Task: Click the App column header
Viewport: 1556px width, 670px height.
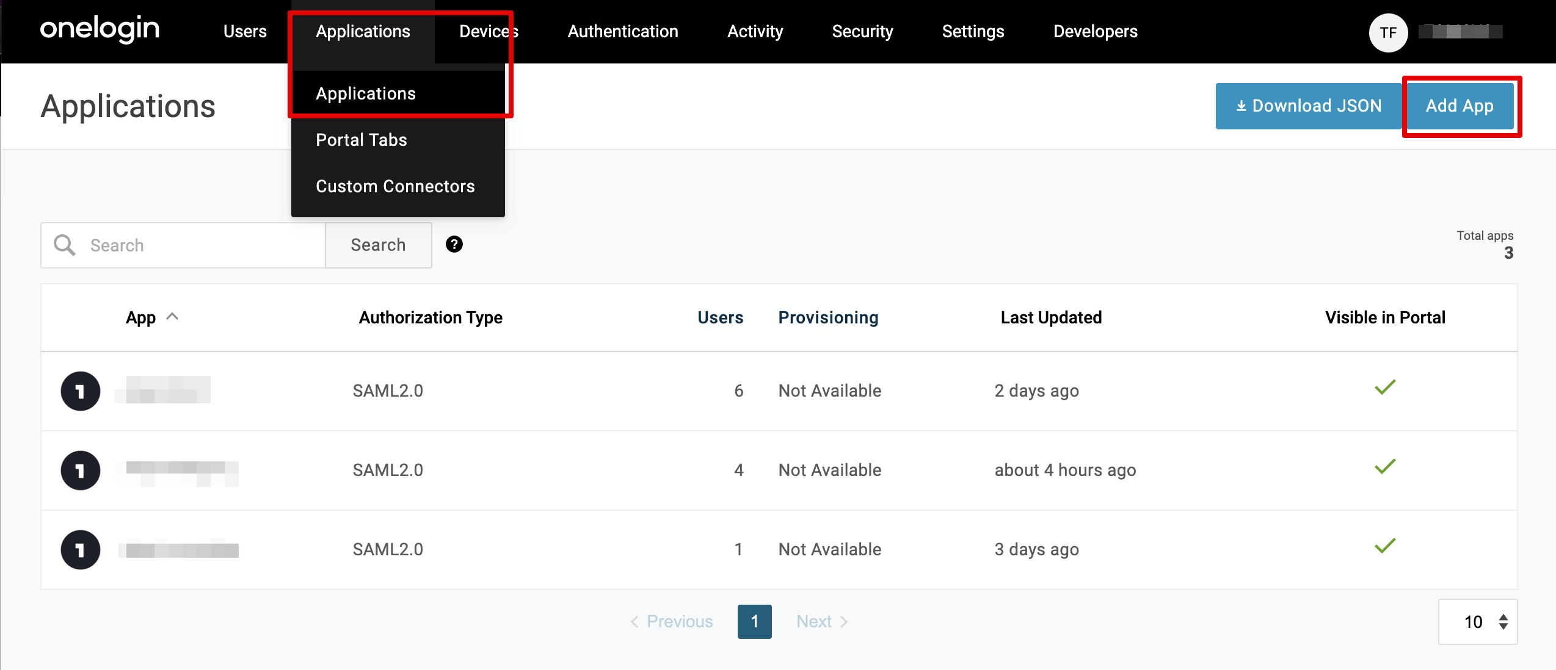Action: point(140,317)
